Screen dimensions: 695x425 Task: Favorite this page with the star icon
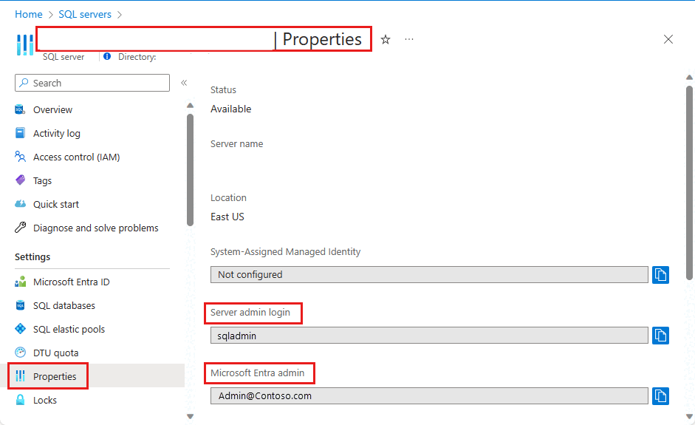(x=386, y=39)
